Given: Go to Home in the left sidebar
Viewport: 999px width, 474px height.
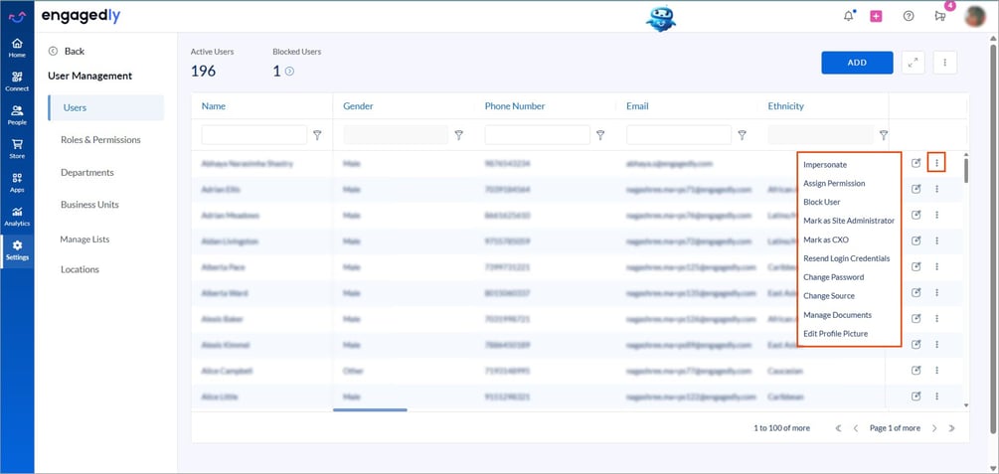Looking at the screenshot, I should point(17,48).
